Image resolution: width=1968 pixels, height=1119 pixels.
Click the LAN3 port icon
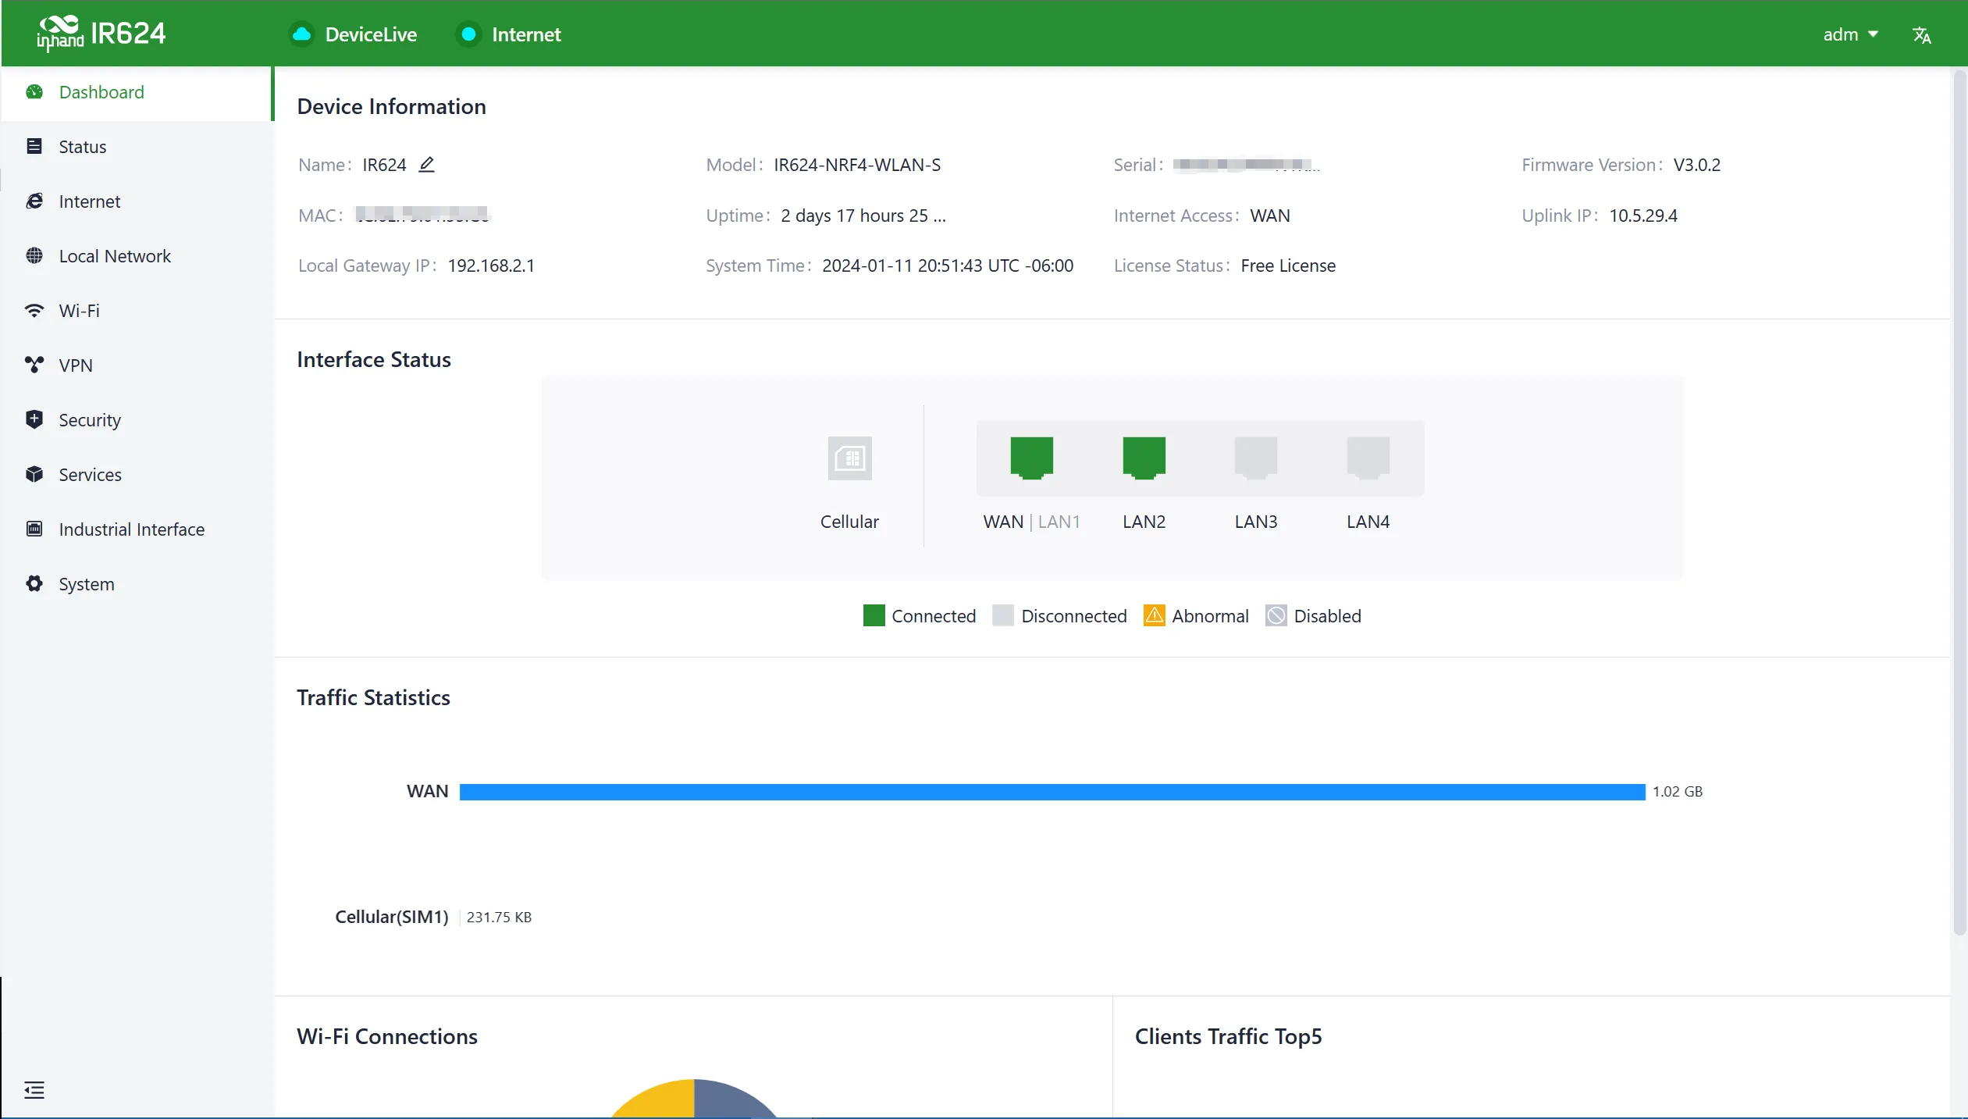(1255, 458)
